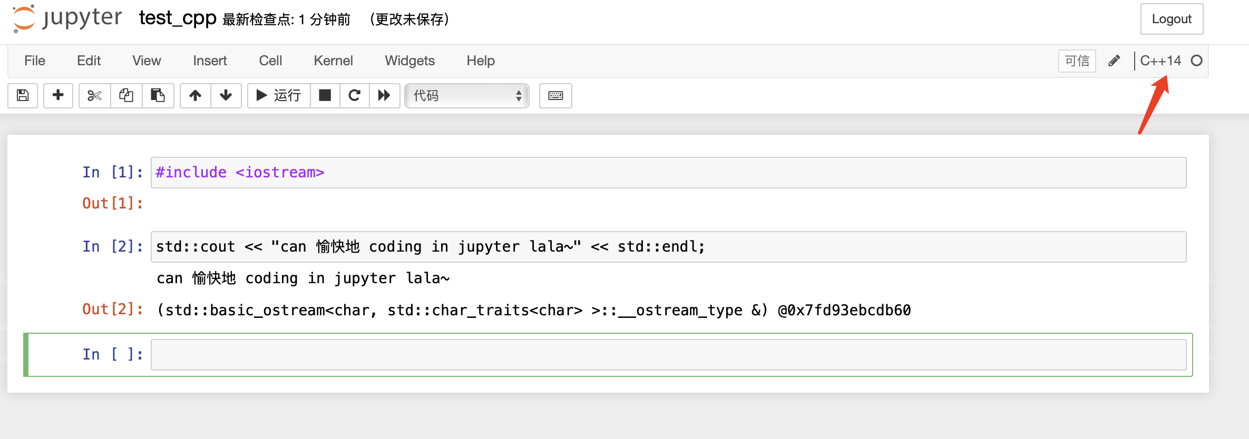Run the cell with 运行 button
The height and width of the screenshot is (439, 1249).
pos(279,95)
